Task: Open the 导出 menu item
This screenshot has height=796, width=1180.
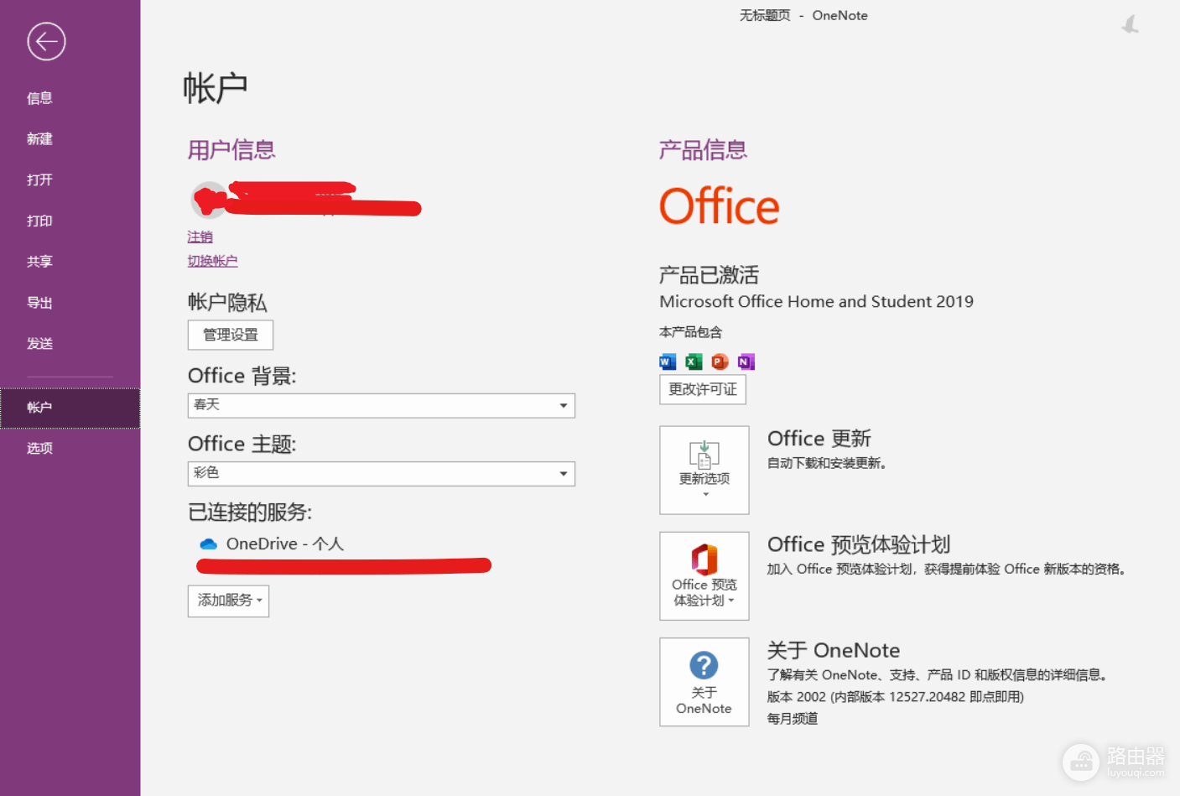Action: tap(39, 303)
